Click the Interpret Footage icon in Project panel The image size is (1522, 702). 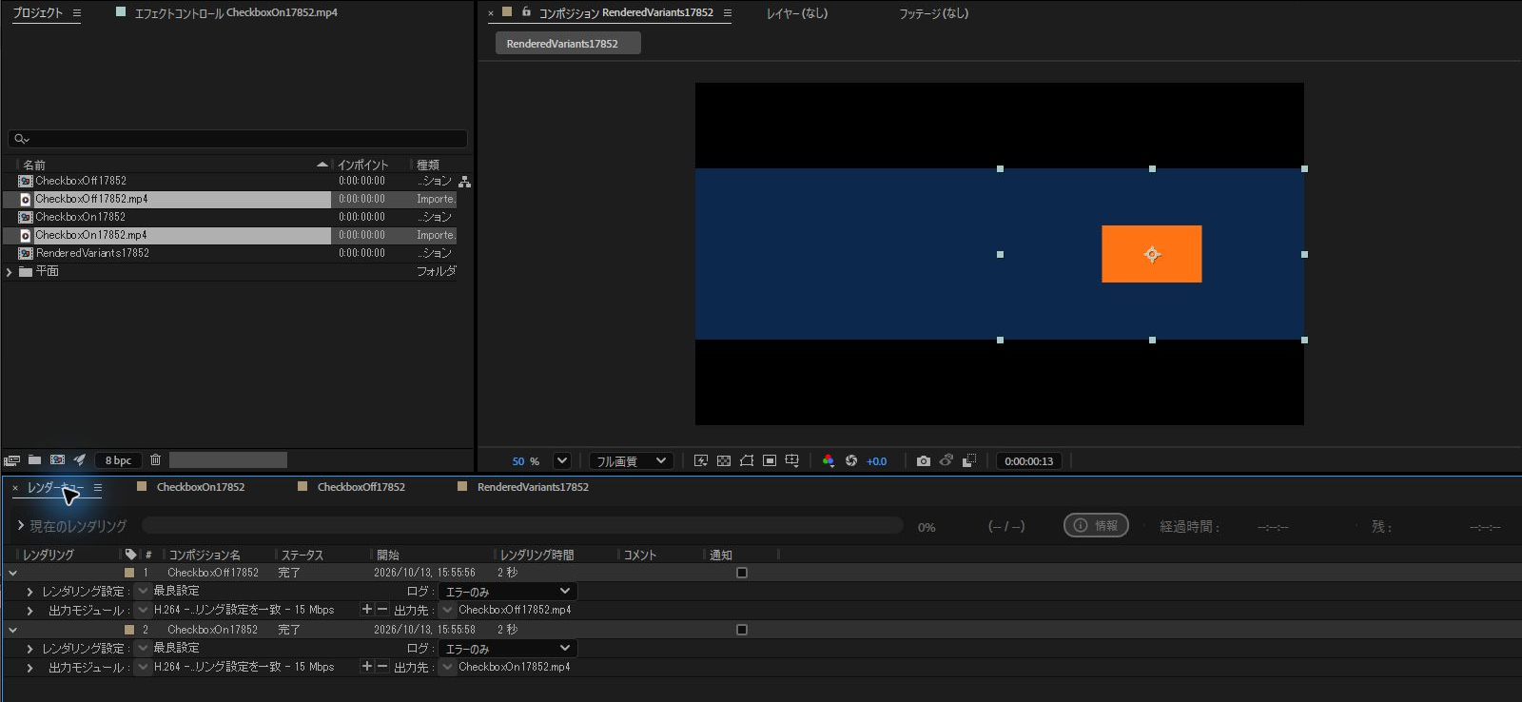12,460
